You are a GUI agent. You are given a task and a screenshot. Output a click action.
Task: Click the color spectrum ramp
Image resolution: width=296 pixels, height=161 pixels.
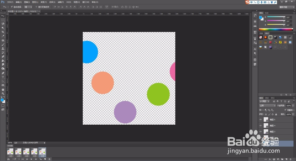276,29
